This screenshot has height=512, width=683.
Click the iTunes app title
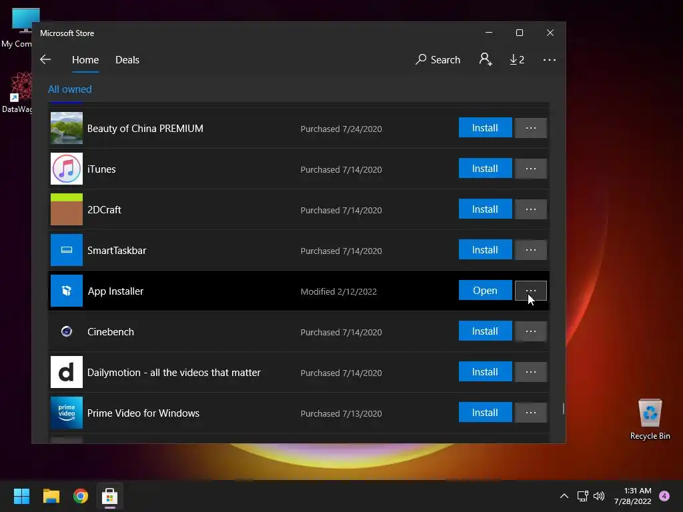click(101, 169)
